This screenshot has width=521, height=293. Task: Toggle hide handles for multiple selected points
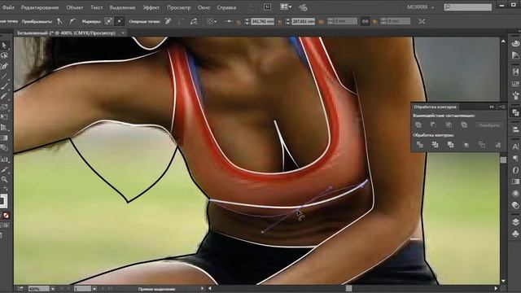click(119, 21)
